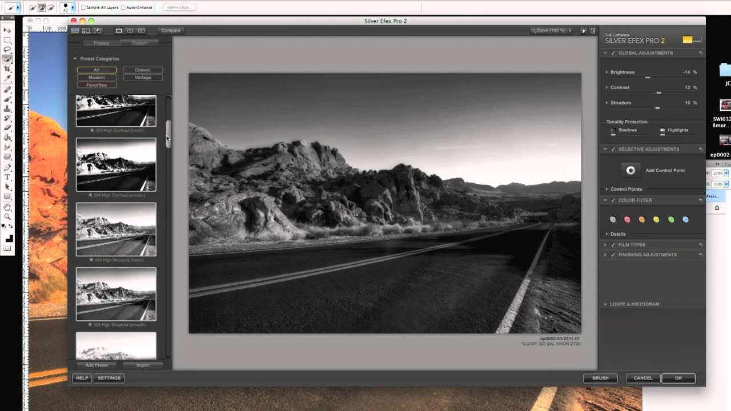Toggle Finishing Adjustments checkbox

pos(613,255)
